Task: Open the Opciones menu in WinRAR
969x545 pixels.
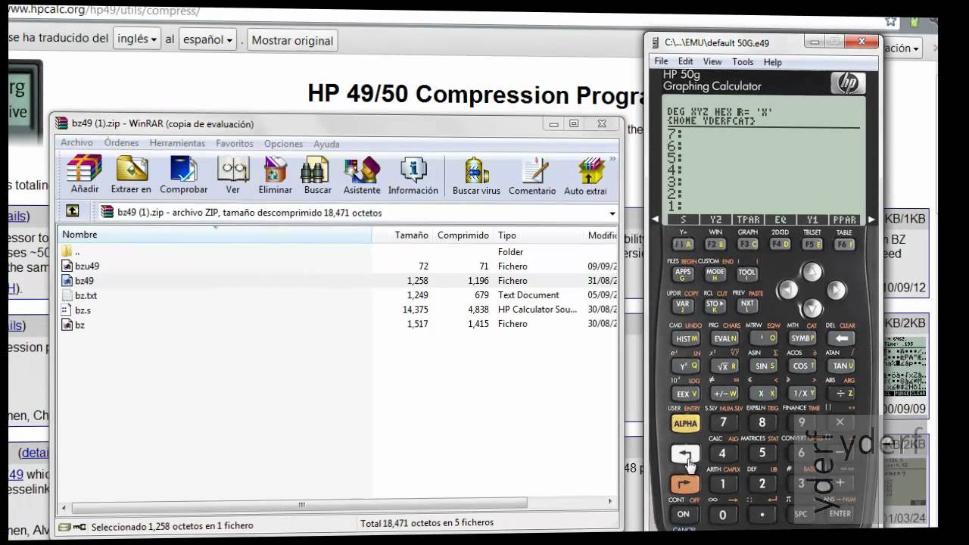Action: pos(283,143)
